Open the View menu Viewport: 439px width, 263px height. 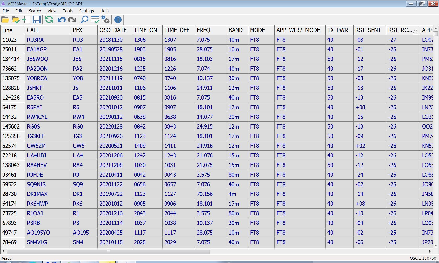tap(52, 11)
